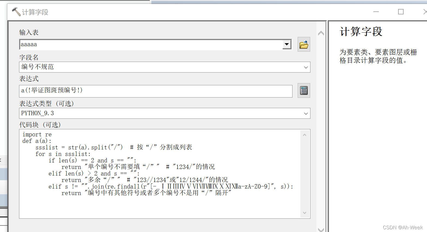Click the 'for s in ssslist:' line
This screenshot has height=232, width=427.
click(x=63, y=154)
